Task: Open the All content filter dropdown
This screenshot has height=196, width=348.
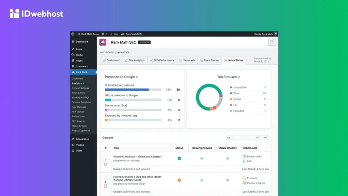Action: click(242, 137)
